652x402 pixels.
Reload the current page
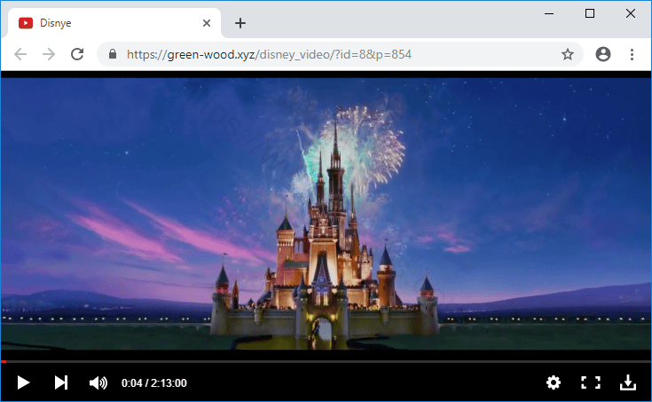tap(77, 54)
